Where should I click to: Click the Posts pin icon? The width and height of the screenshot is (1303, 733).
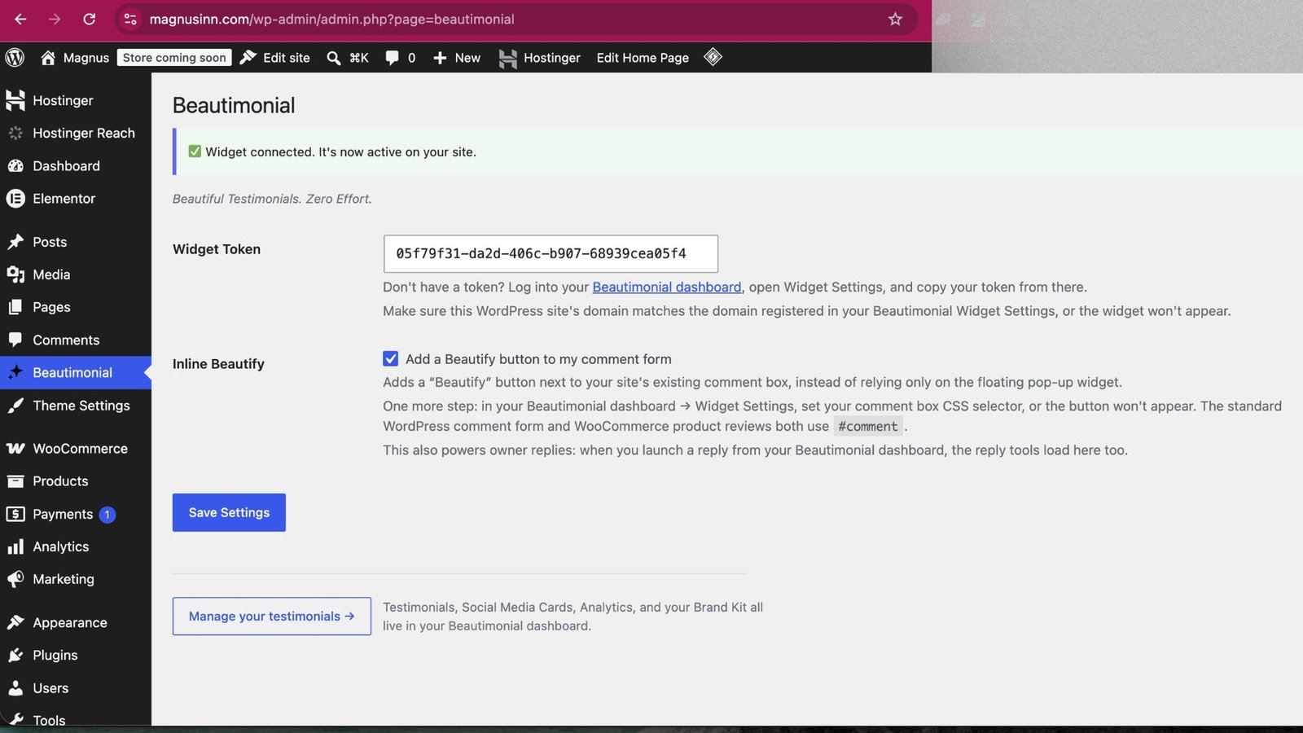coord(15,242)
